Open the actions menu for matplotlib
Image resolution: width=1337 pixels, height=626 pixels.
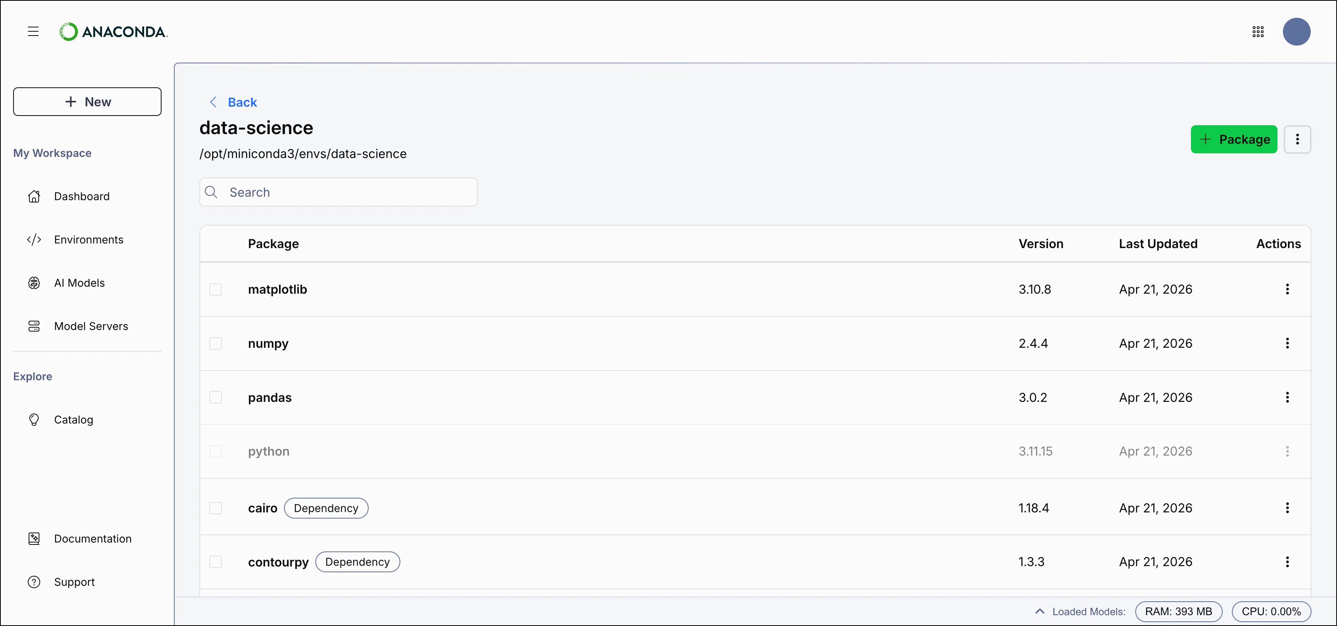coord(1288,289)
